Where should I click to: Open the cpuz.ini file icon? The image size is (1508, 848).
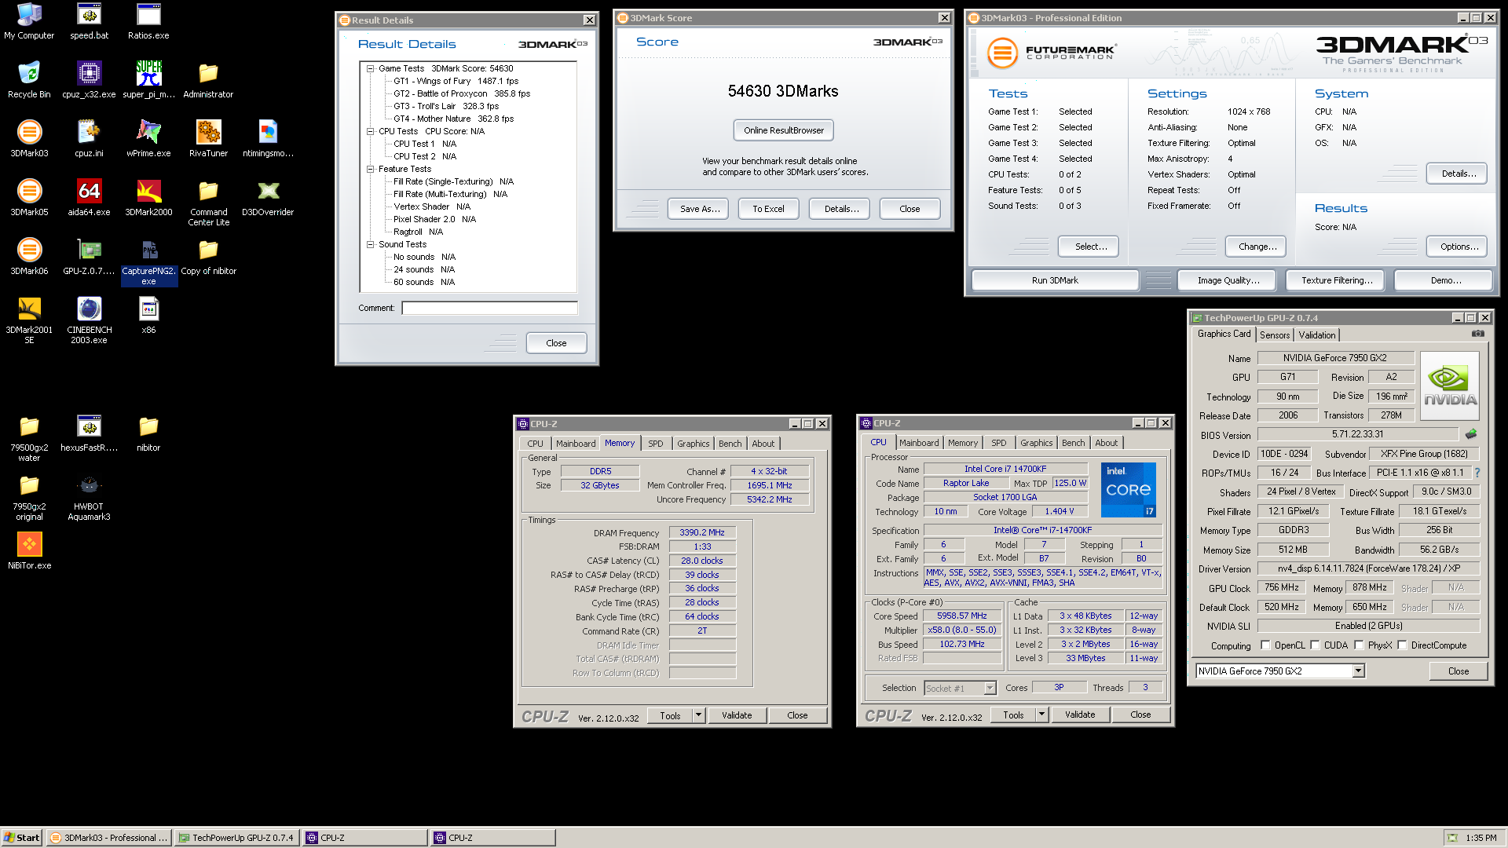pyautogui.click(x=89, y=139)
